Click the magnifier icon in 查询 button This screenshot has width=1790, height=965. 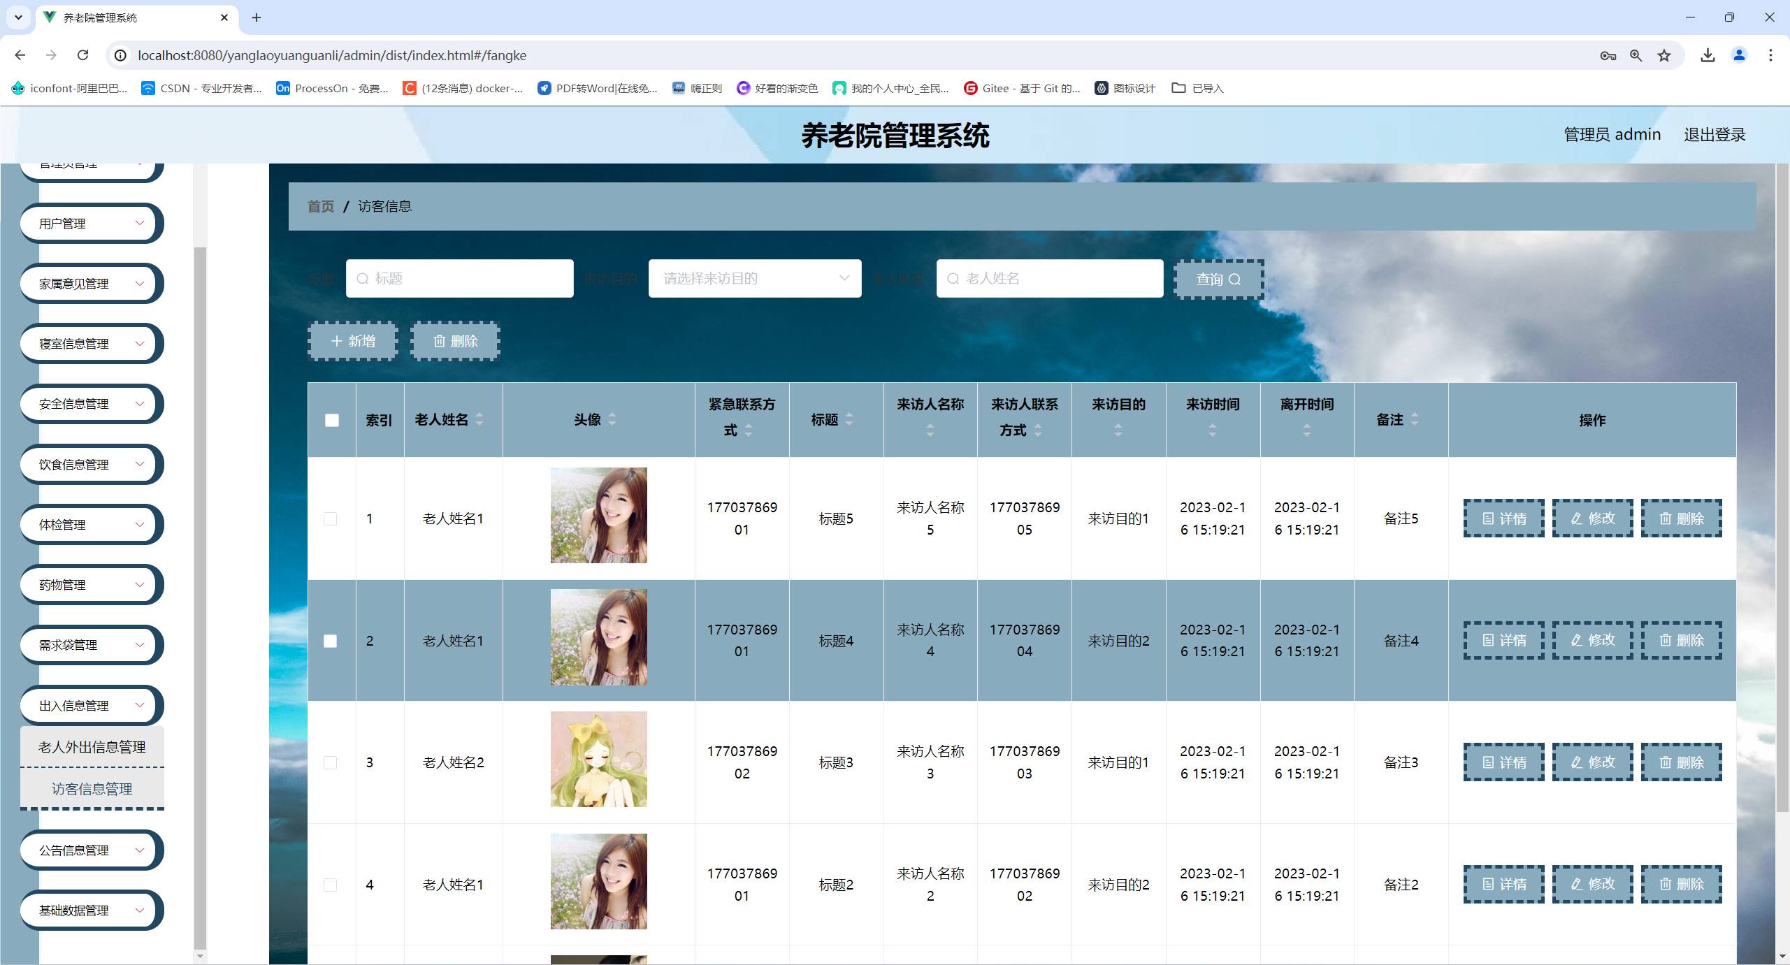(1236, 279)
